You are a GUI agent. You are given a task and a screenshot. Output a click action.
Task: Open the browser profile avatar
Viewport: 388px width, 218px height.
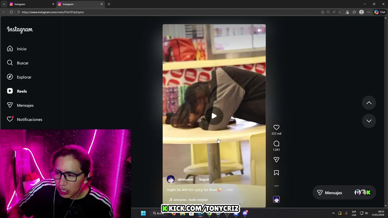point(361,12)
